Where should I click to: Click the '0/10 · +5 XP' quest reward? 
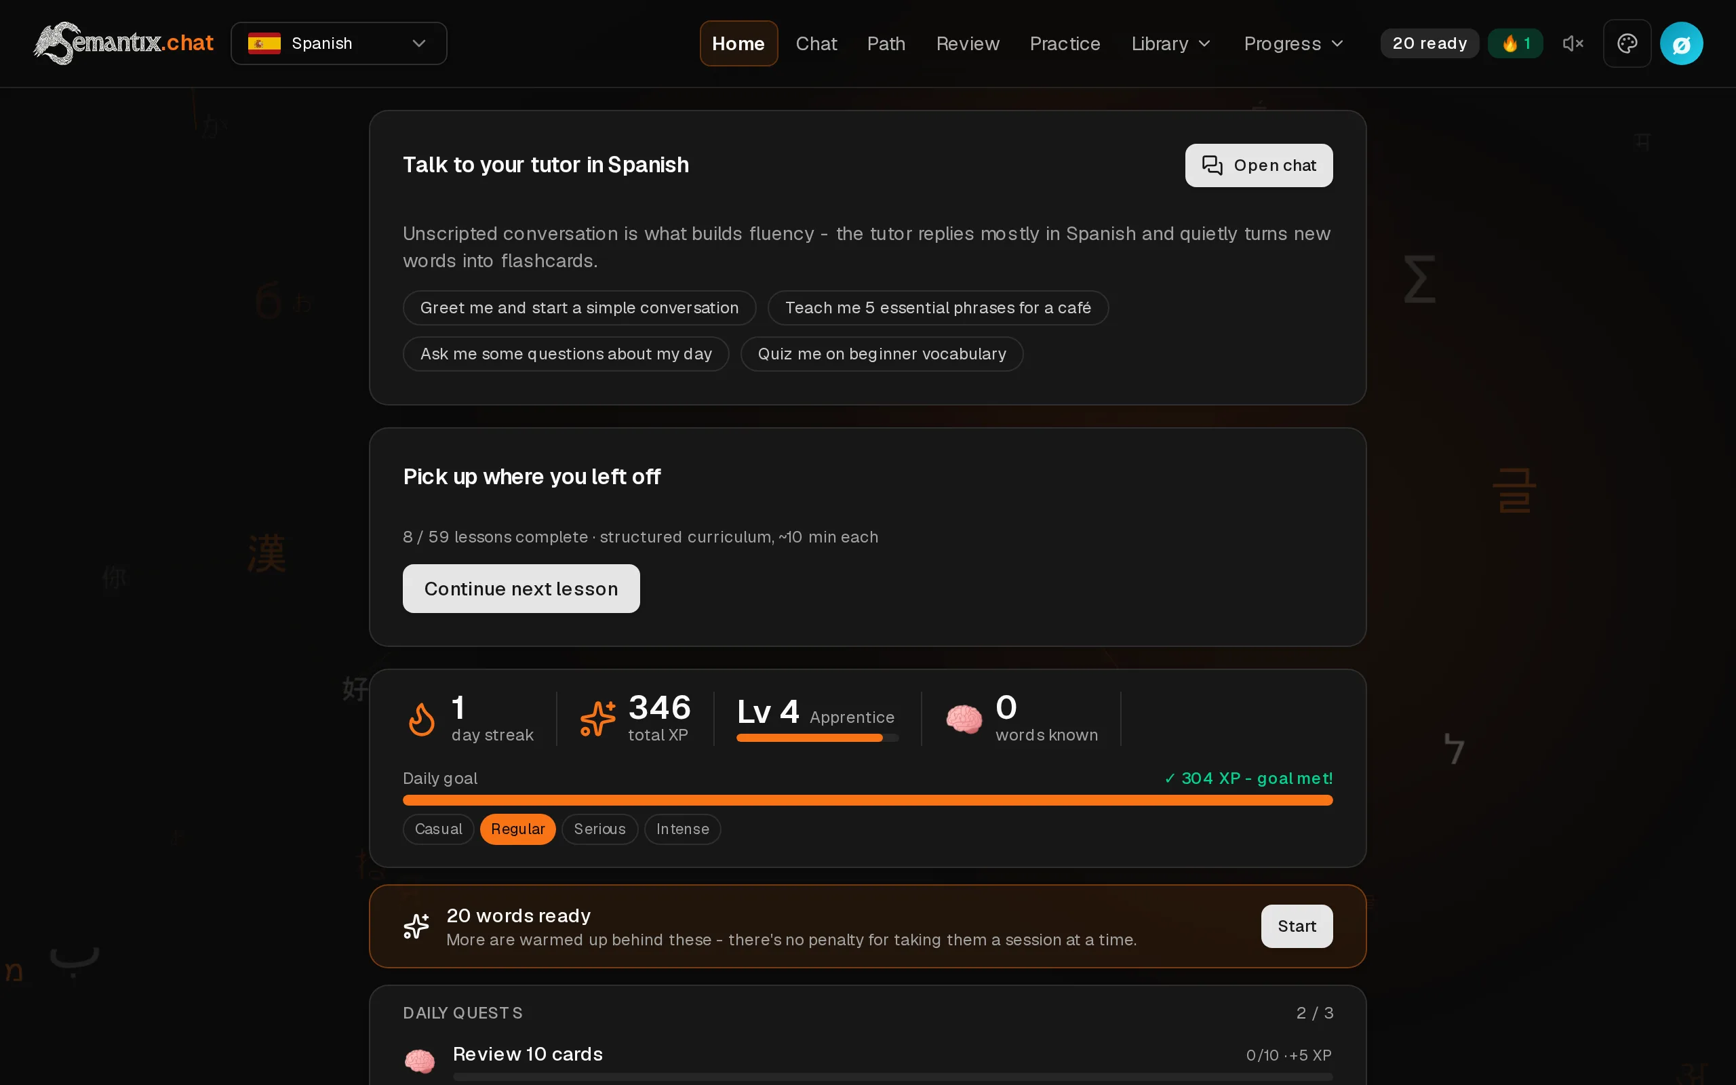click(1288, 1055)
